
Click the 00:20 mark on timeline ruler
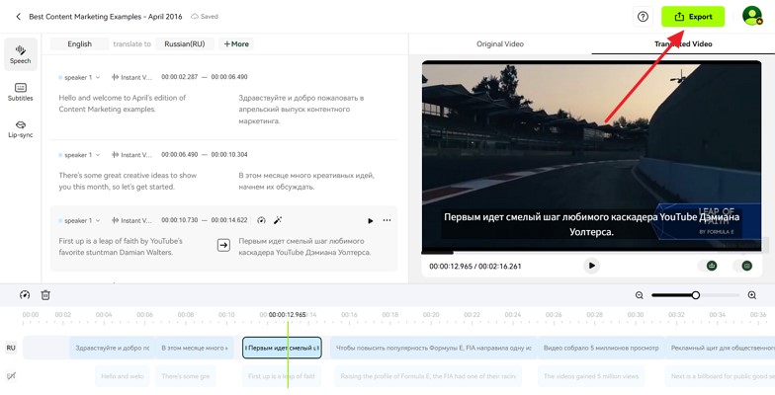(x=431, y=314)
